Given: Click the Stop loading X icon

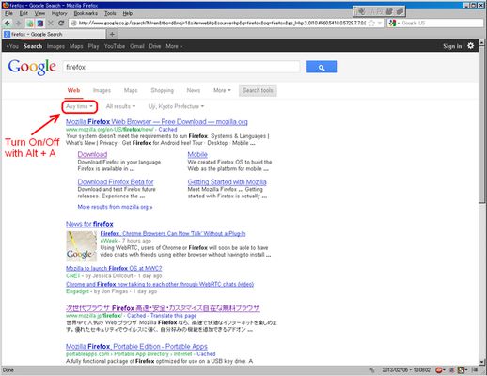Looking at the screenshot, I should coord(51,23).
